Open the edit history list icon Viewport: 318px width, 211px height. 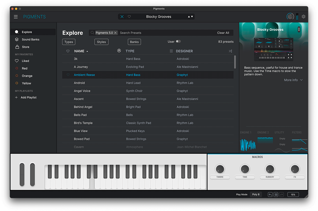pos(276,195)
